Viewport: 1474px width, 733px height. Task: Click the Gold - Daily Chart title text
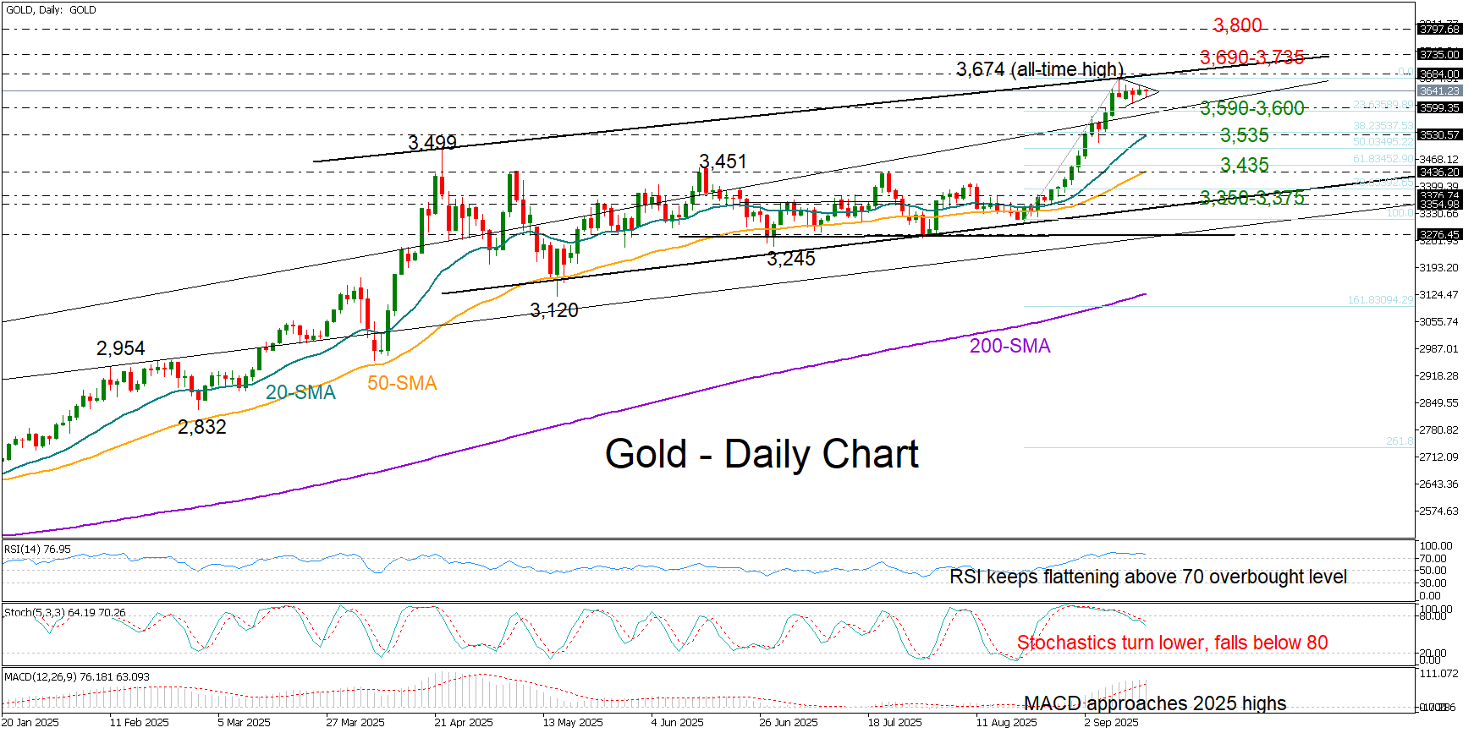point(761,454)
